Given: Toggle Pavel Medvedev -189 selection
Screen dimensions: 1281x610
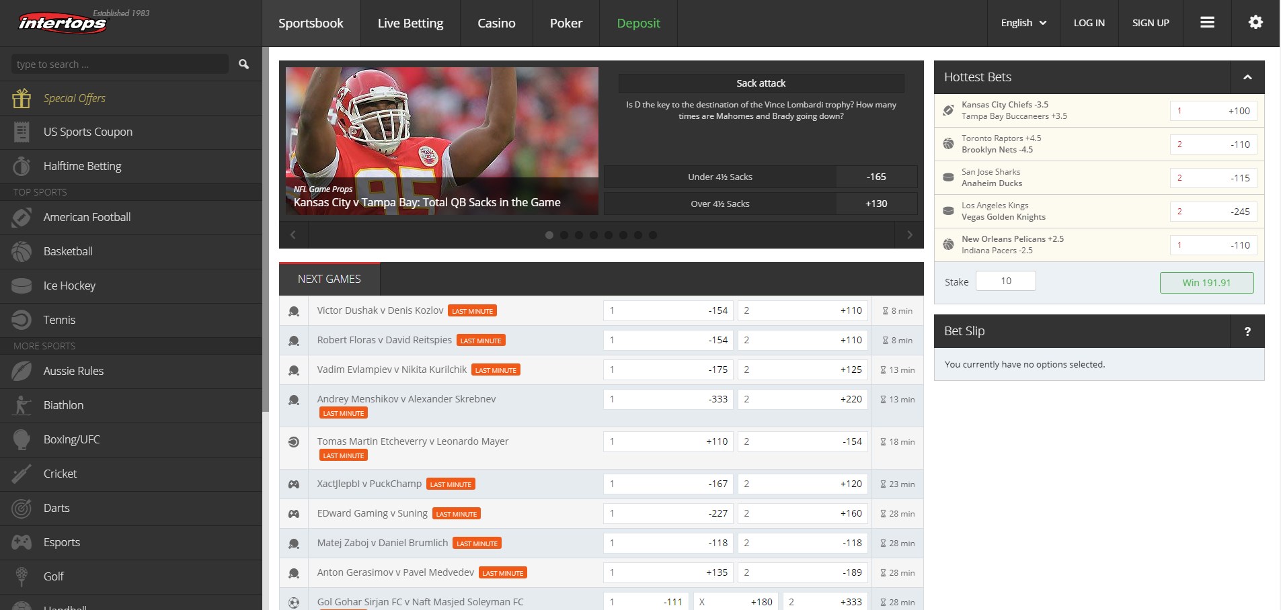Looking at the screenshot, I should pos(803,572).
